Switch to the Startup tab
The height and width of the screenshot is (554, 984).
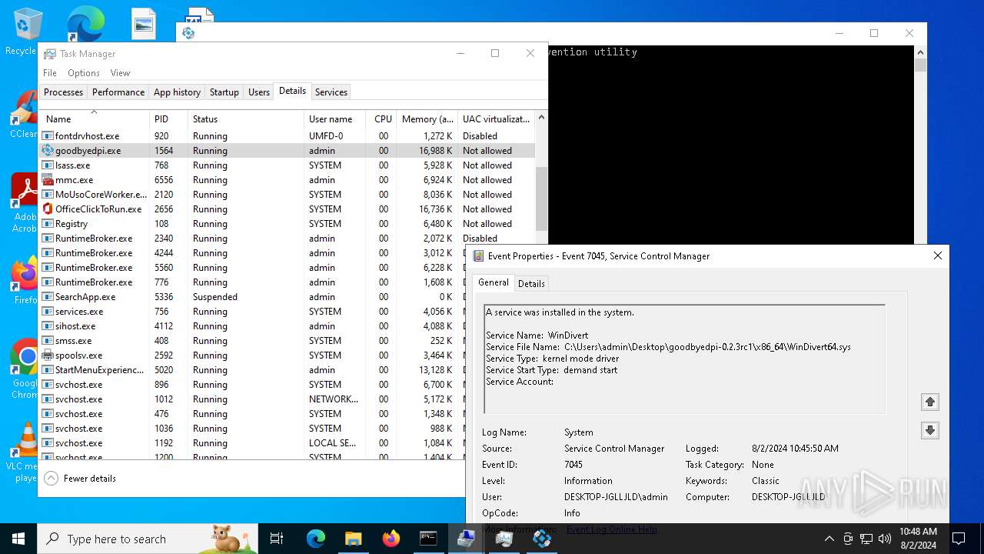pos(224,92)
